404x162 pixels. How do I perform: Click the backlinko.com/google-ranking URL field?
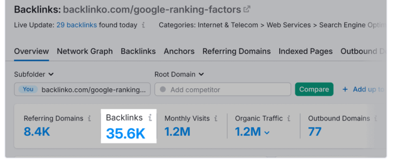coord(82,89)
